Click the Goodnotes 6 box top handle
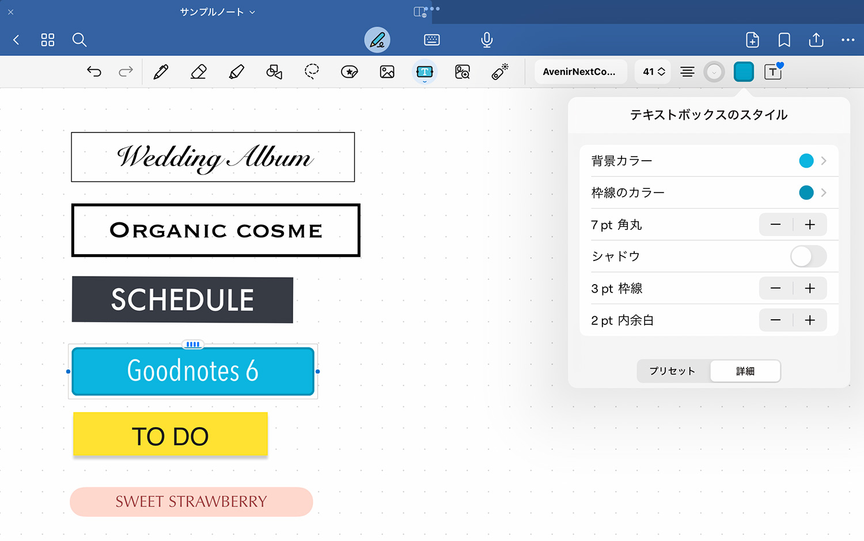864x541 pixels. (x=193, y=345)
